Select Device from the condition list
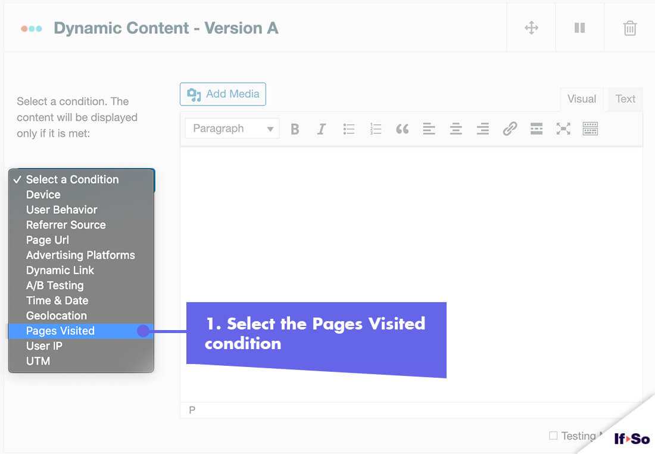The image size is (655, 454). 81,194
